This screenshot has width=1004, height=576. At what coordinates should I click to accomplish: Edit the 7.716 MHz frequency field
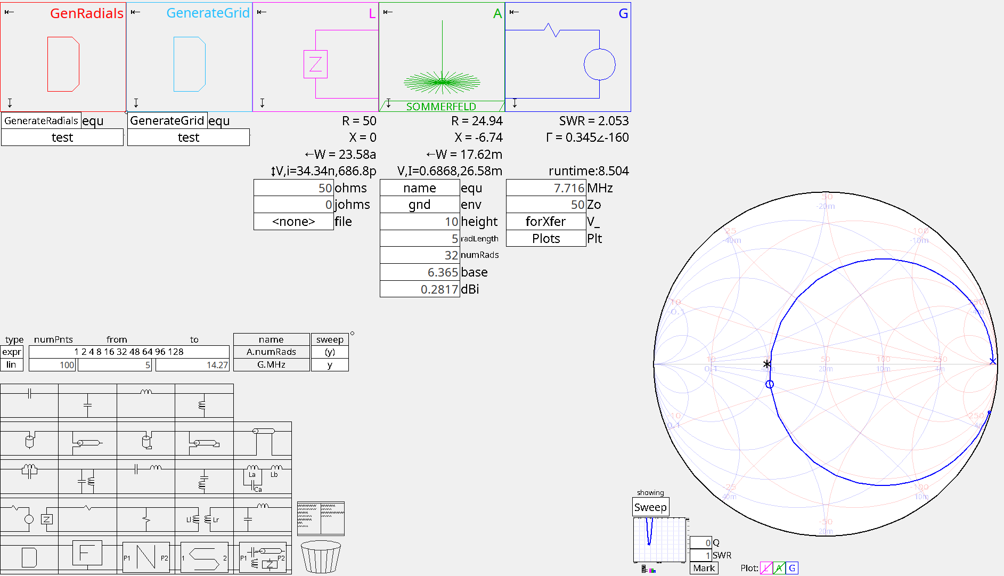pyautogui.click(x=546, y=188)
